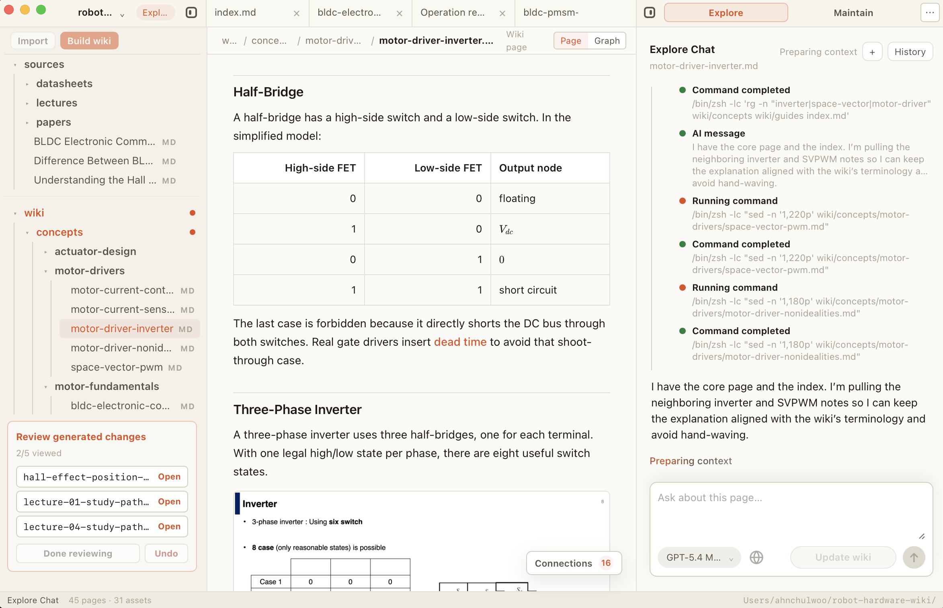
Task: Close the index.md tab
Action: pyautogui.click(x=297, y=13)
